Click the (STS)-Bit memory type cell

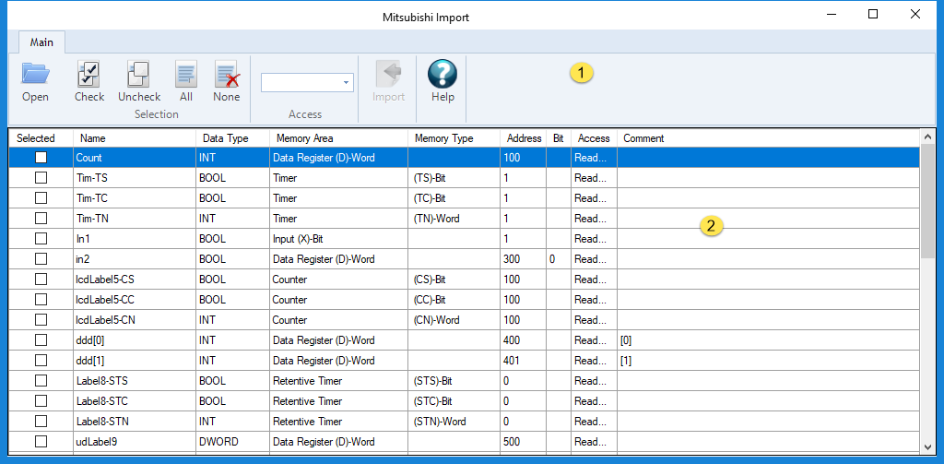coord(454,380)
